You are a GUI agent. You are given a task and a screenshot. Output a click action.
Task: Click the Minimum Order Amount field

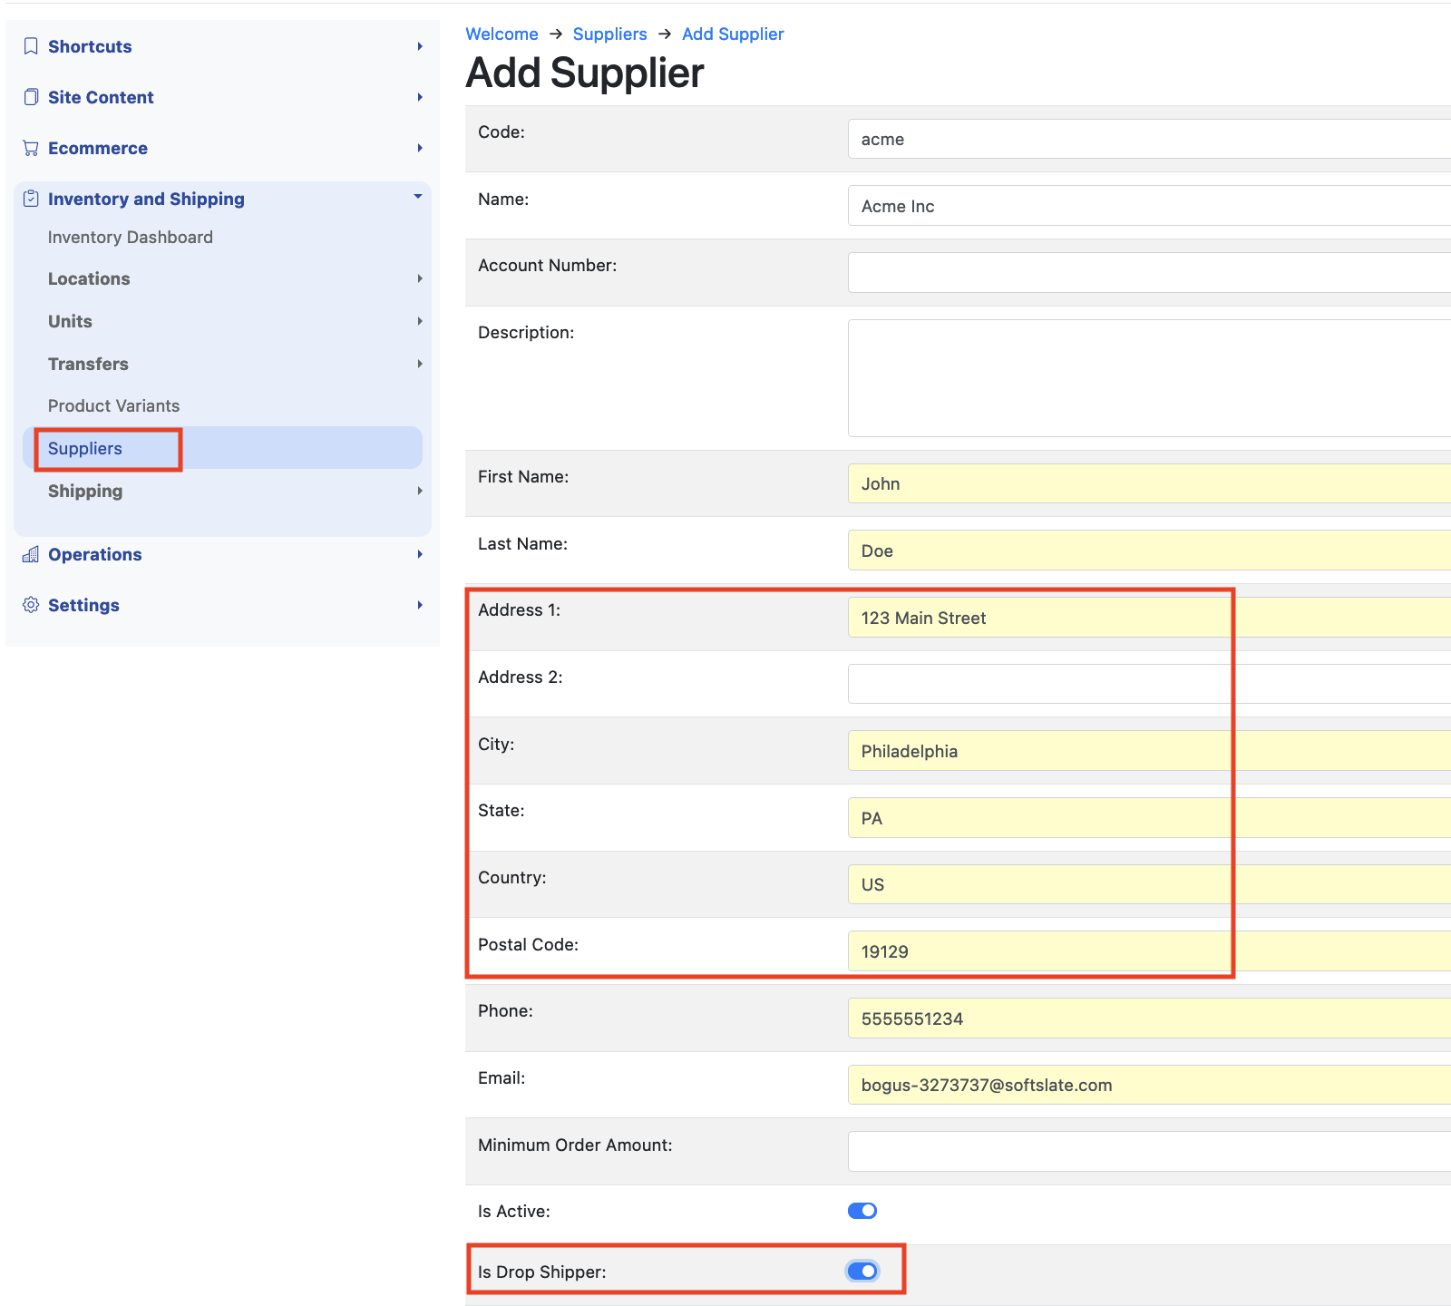pyautogui.click(x=1149, y=1152)
